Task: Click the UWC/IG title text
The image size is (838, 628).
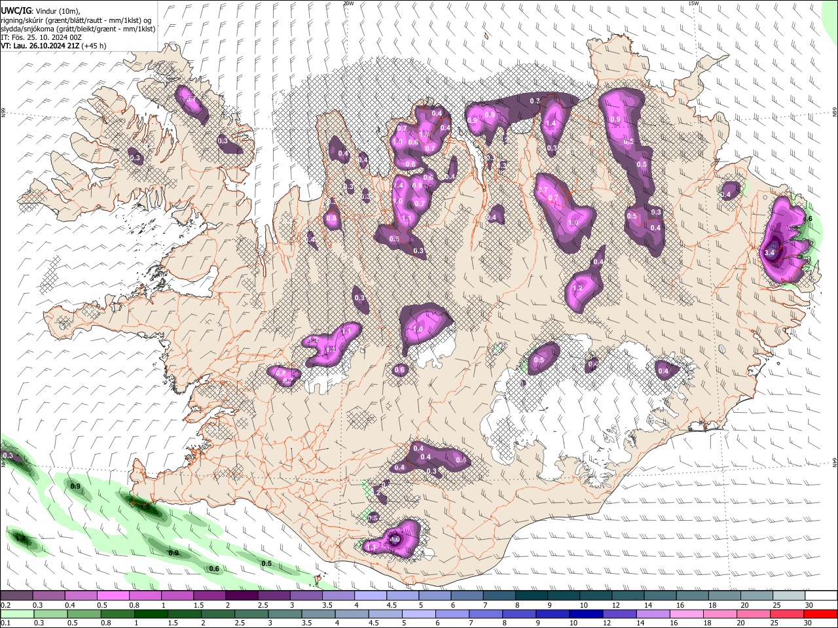Action: pos(15,11)
